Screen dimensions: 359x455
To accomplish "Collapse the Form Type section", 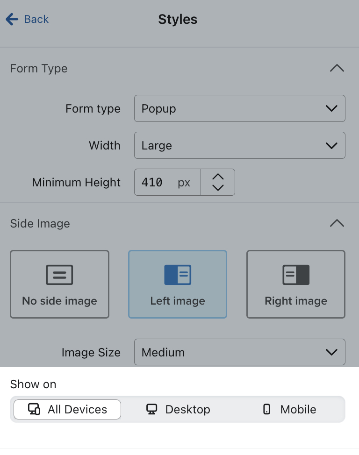I will coord(337,68).
